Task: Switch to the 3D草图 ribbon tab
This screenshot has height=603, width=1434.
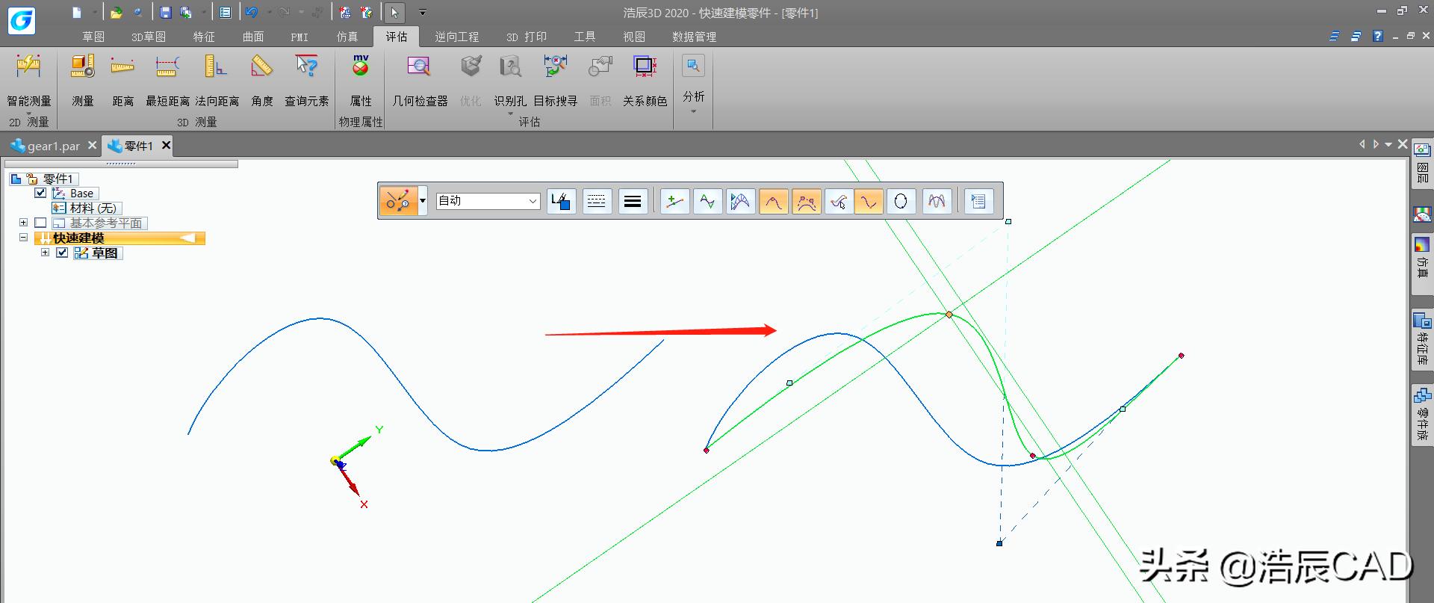Action: pos(148,37)
